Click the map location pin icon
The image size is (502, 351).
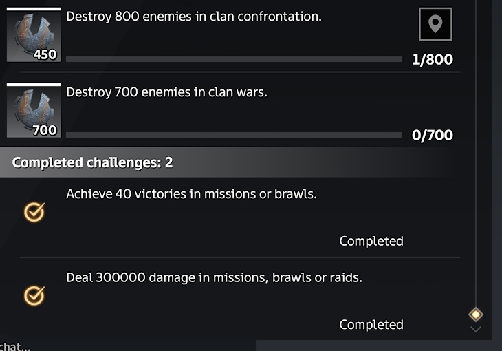435,24
